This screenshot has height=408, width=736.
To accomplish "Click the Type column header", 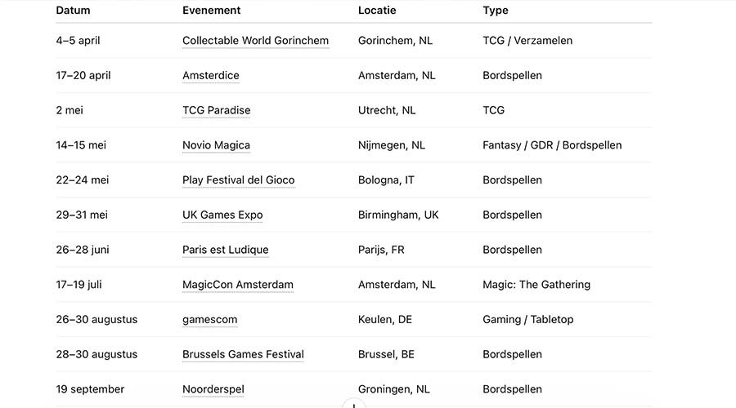I will pyautogui.click(x=496, y=11).
